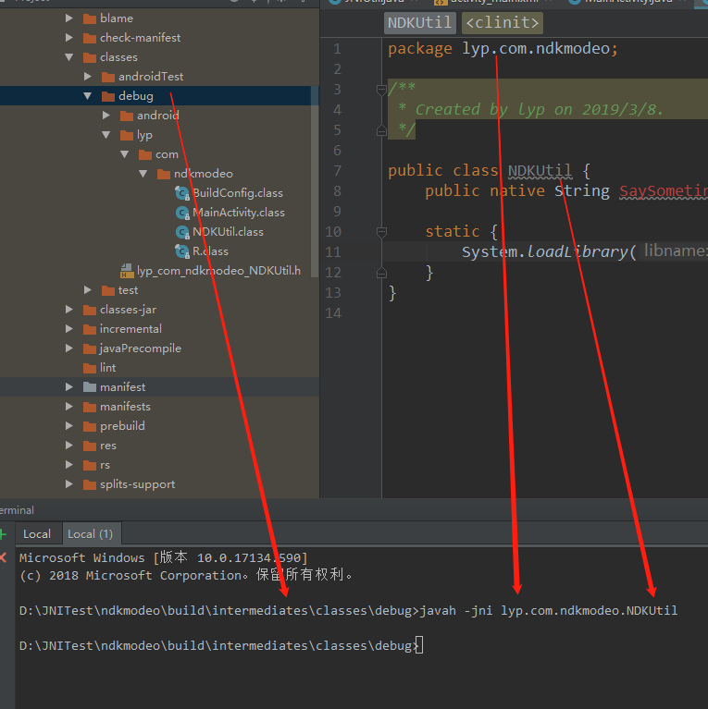The height and width of the screenshot is (709, 708).
Task: Click the lyp_com_ndkmodeo_NDKUtil.h header file icon
Action: coord(126,271)
